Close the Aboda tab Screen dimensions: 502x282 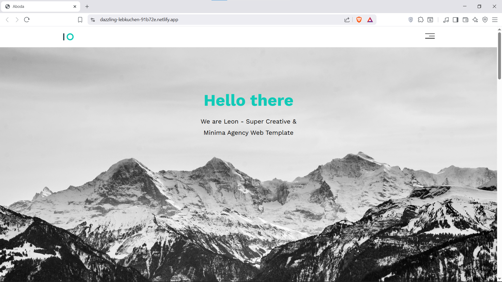click(x=75, y=7)
